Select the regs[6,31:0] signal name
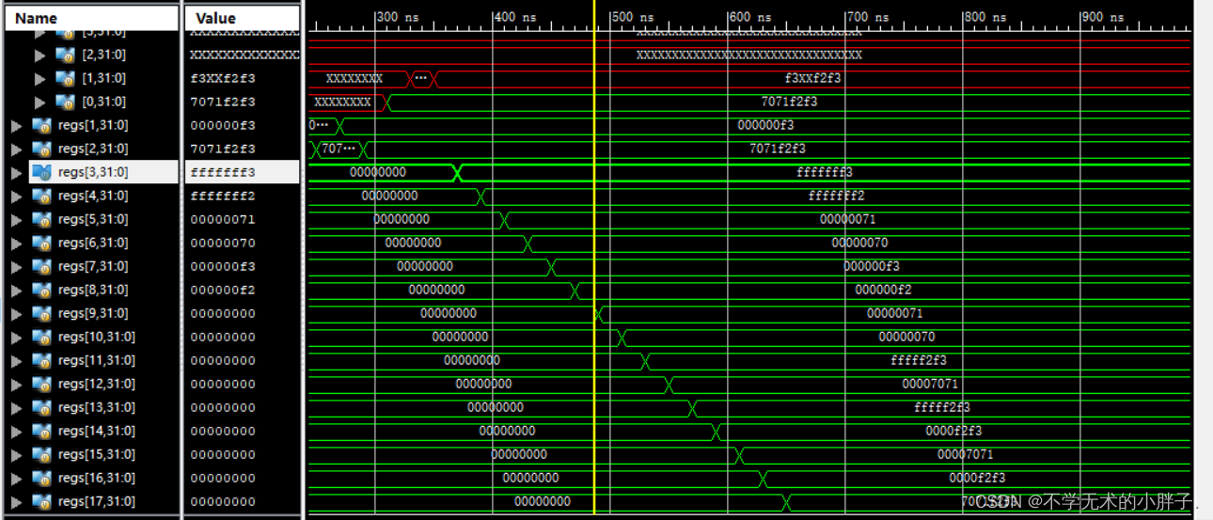Viewport: 1213px width, 520px height. coord(93,243)
